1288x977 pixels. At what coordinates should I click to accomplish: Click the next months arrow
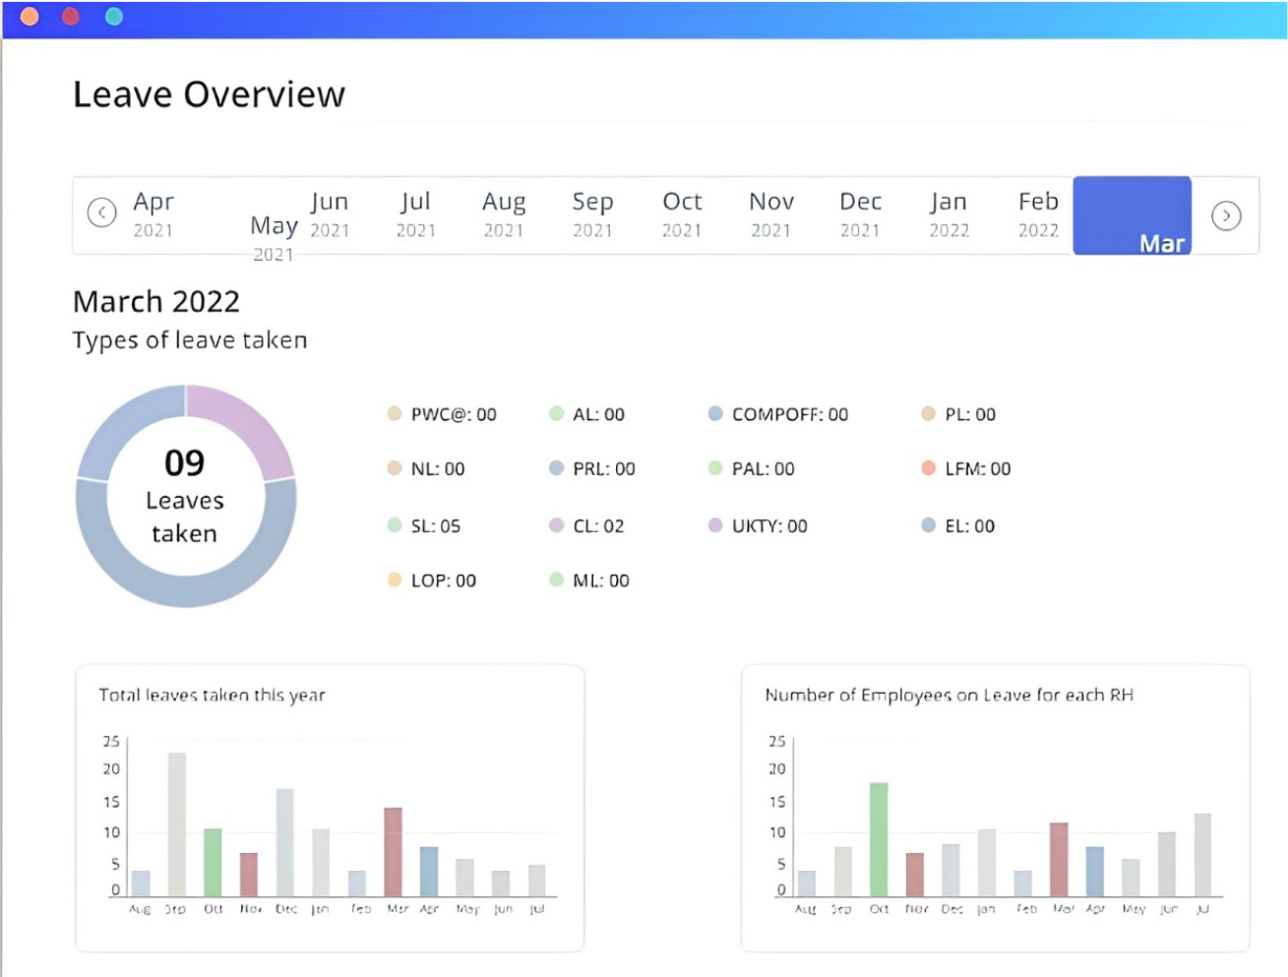coord(1226,215)
